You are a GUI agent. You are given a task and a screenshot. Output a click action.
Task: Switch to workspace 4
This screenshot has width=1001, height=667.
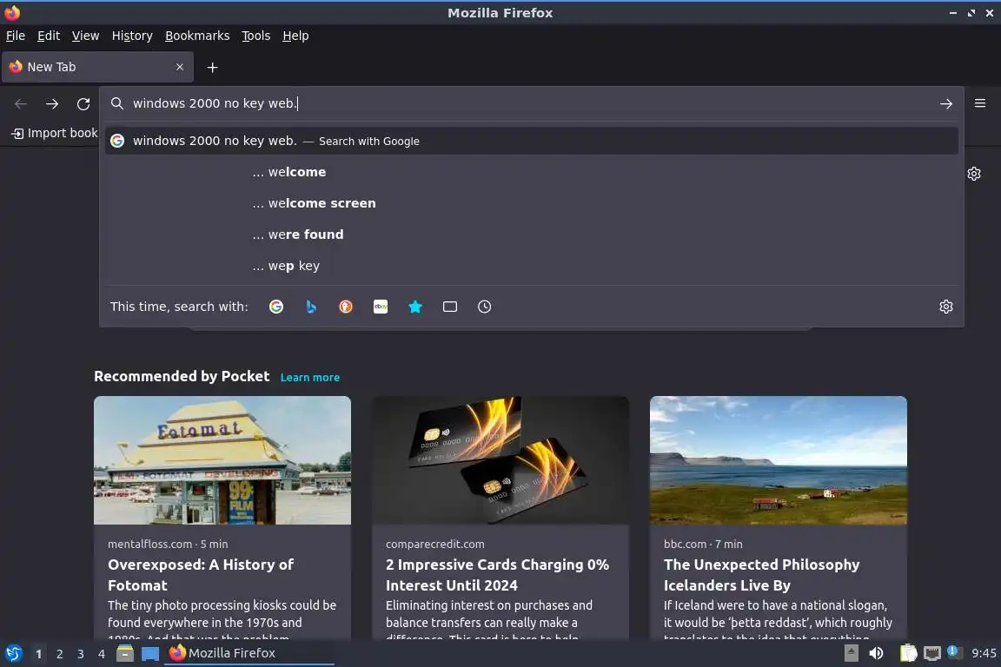(101, 654)
